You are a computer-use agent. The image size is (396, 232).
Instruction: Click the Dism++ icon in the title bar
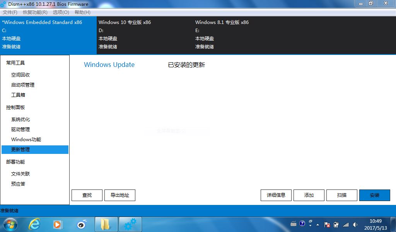(3, 4)
